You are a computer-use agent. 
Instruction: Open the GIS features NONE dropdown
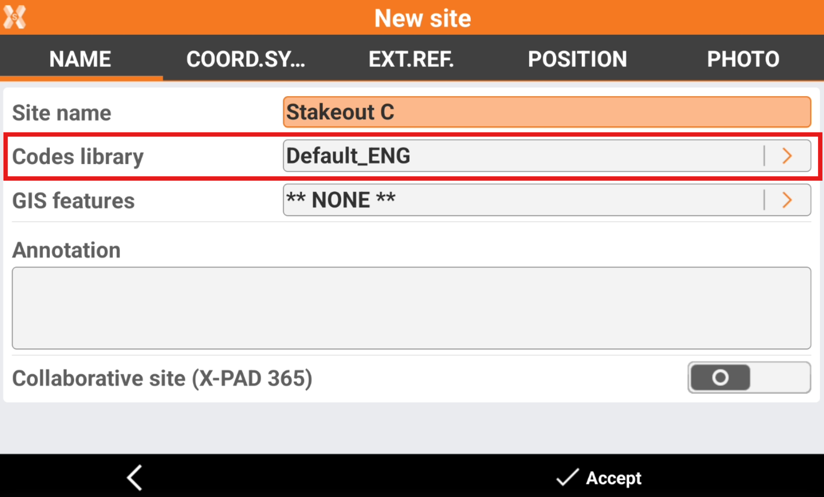tap(522, 200)
